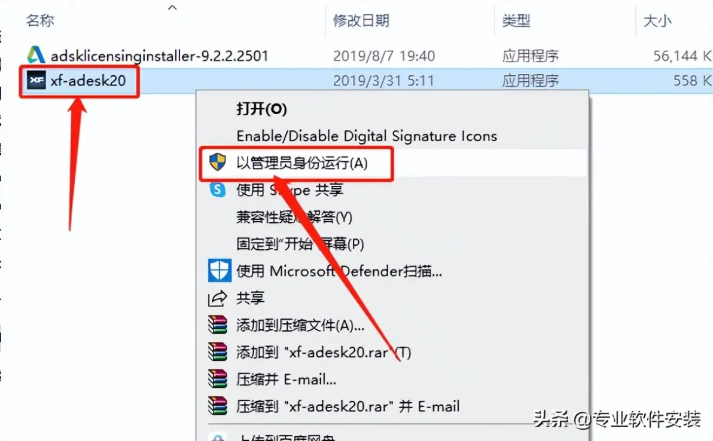This screenshot has width=713, height=441.
Task: Click the admin shield icon
Action: [x=218, y=162]
